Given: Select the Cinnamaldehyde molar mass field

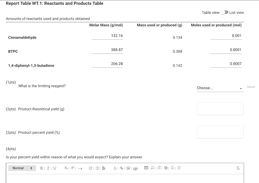Looking at the screenshot, I should tap(107, 36).
